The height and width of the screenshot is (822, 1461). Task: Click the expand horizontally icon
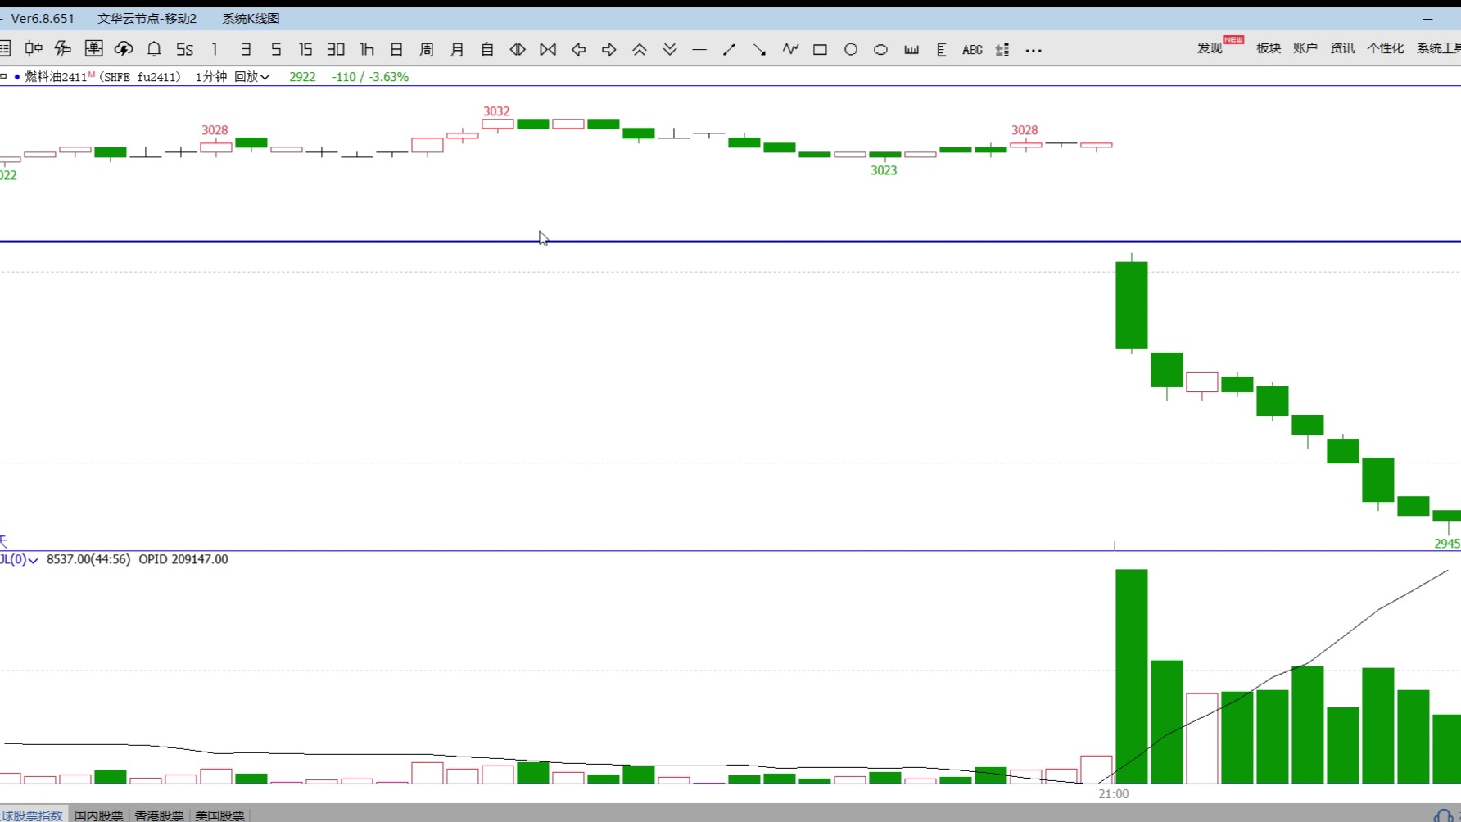tap(518, 49)
